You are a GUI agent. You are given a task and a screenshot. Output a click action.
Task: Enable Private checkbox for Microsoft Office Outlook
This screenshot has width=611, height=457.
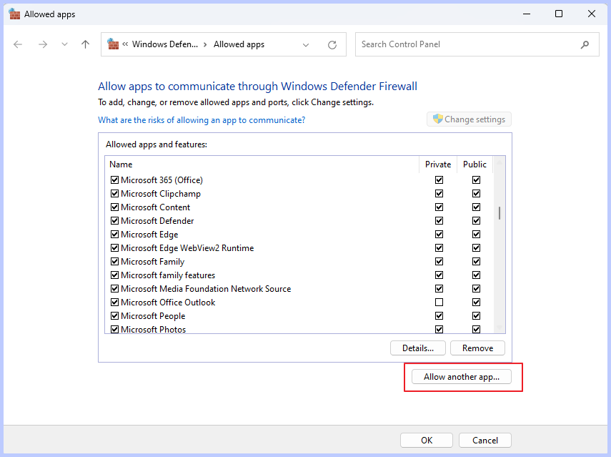point(439,303)
